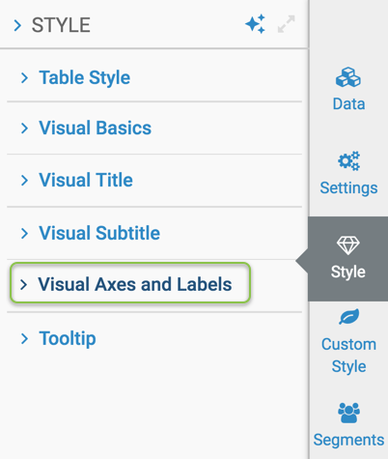Click the STYLE panel title text
The width and height of the screenshot is (388, 459).
click(x=61, y=25)
